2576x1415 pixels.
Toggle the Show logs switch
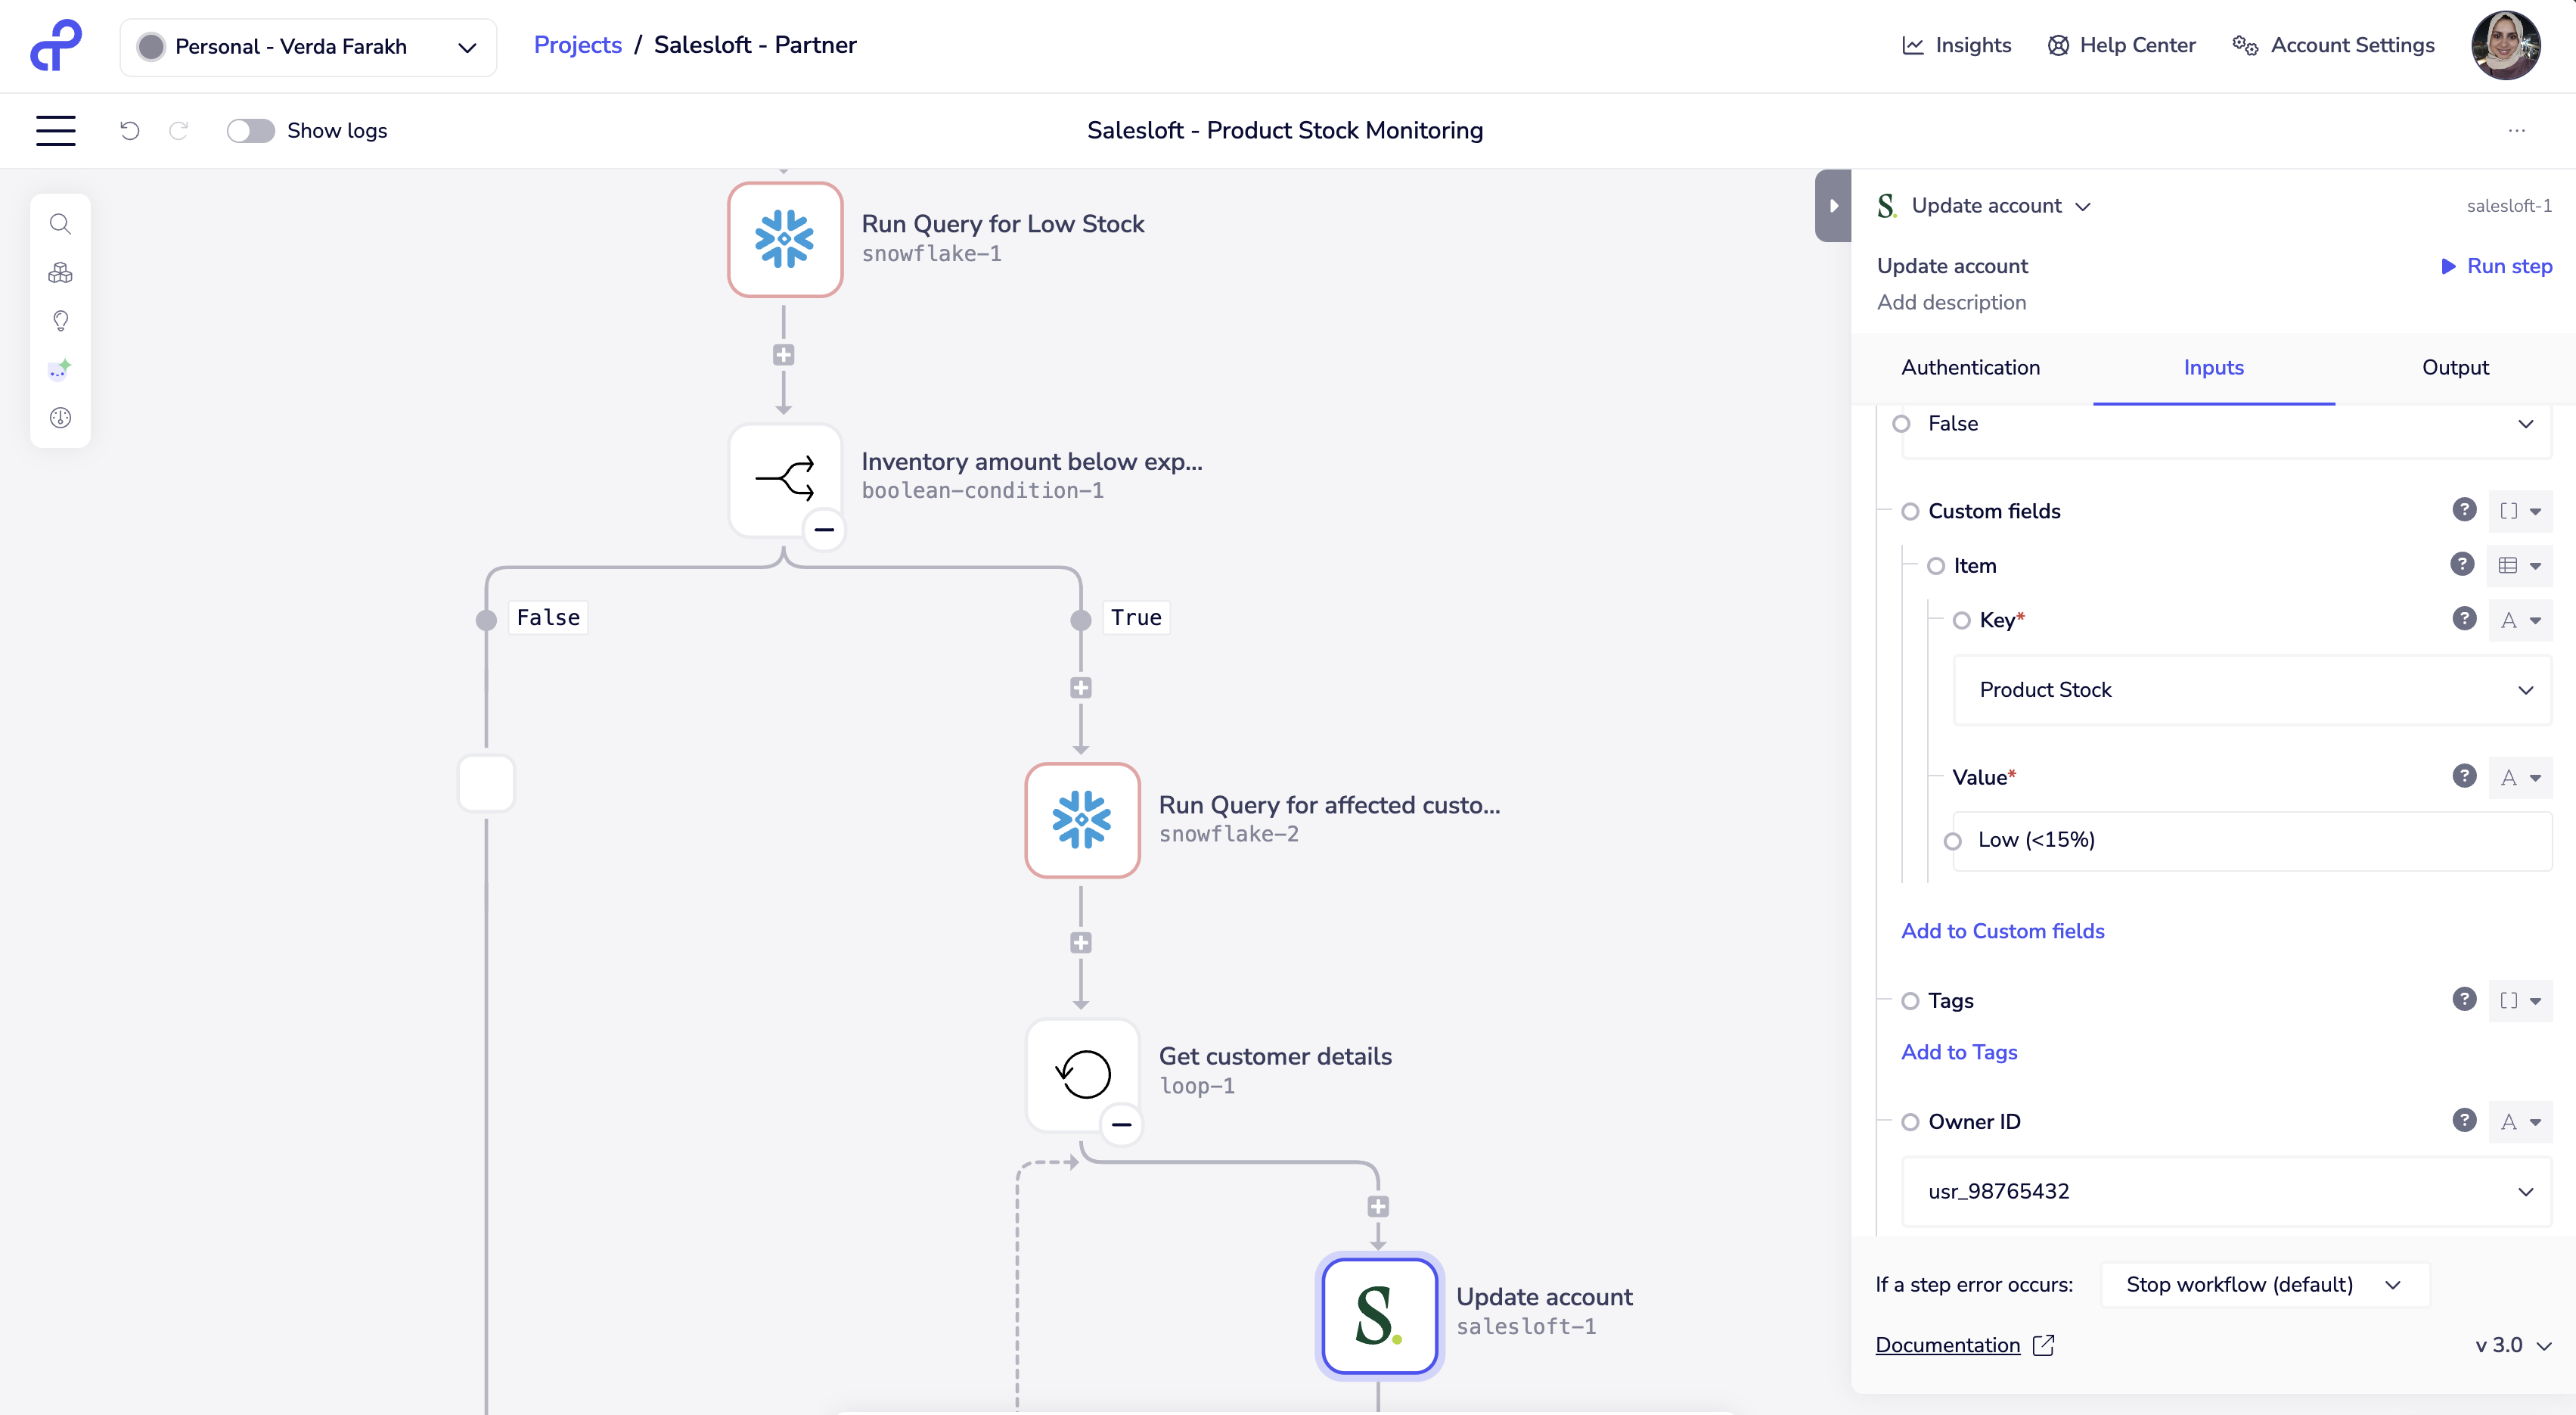(x=250, y=130)
